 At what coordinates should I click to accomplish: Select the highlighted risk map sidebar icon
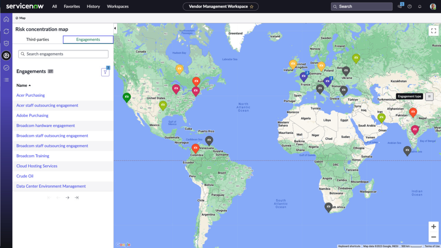(6, 55)
